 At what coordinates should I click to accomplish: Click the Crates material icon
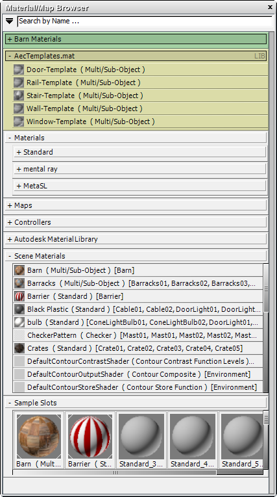[19, 348]
